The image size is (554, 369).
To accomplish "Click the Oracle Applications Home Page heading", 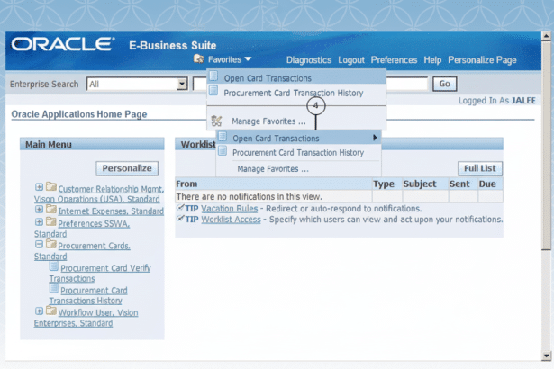I will (x=79, y=114).
